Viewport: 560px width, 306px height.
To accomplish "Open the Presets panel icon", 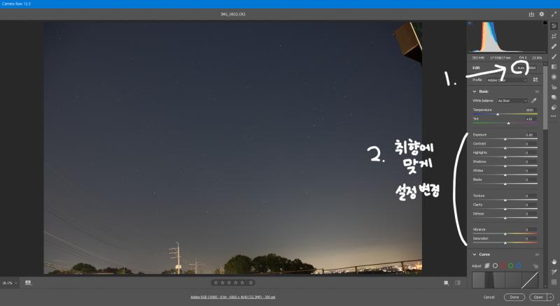I will click(554, 108).
